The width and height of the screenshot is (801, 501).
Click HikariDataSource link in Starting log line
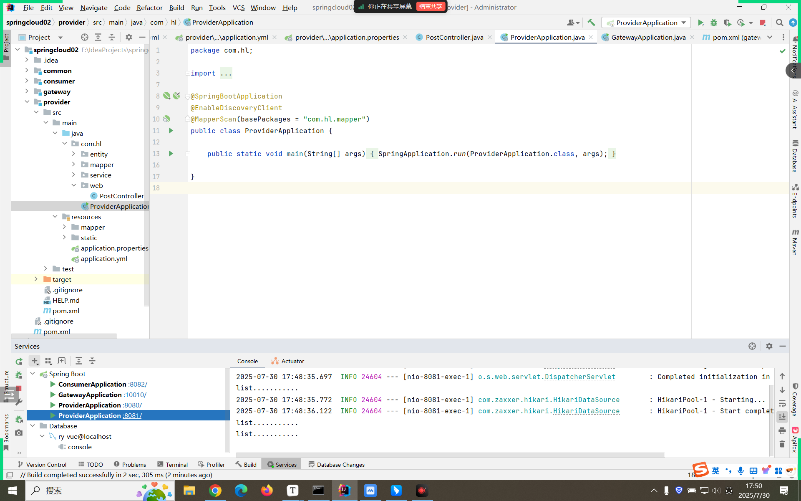pyautogui.click(x=586, y=400)
